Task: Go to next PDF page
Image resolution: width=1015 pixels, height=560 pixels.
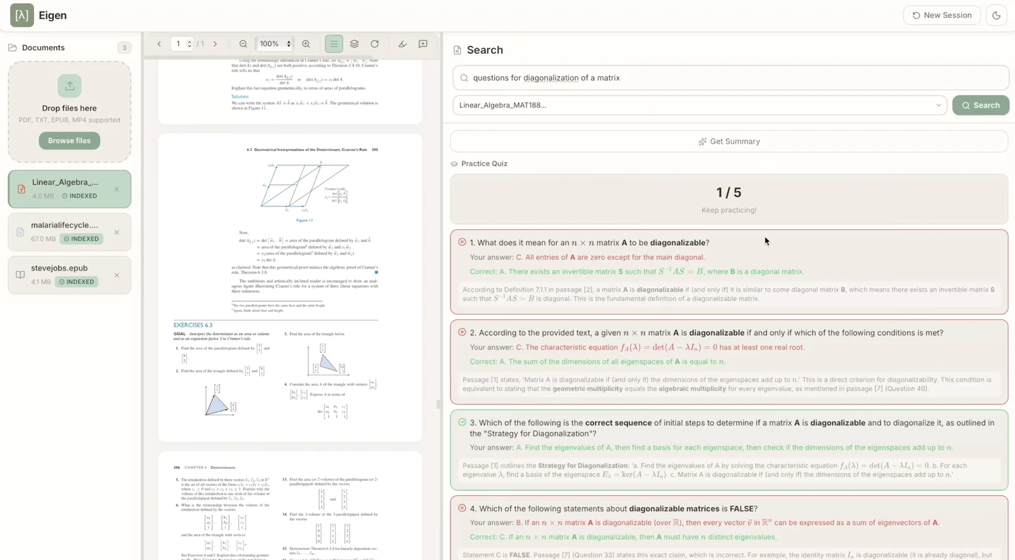Action: pyautogui.click(x=215, y=44)
